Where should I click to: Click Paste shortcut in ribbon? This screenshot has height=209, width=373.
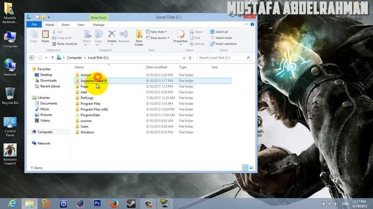point(65,44)
